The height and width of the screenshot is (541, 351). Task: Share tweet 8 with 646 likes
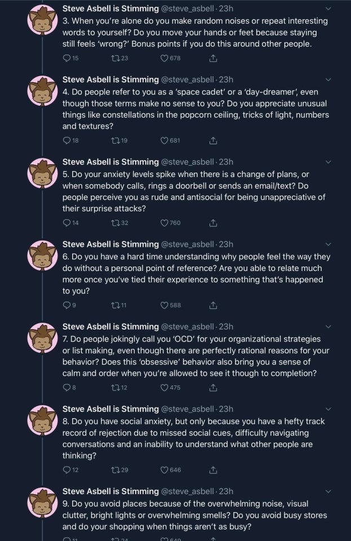click(213, 469)
